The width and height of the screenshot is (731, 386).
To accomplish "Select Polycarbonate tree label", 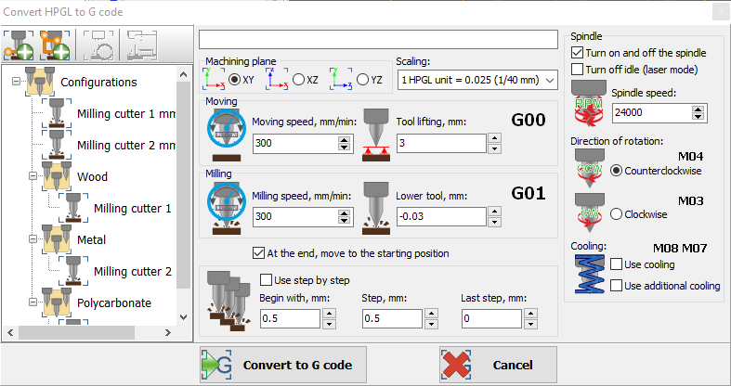I will [x=114, y=302].
